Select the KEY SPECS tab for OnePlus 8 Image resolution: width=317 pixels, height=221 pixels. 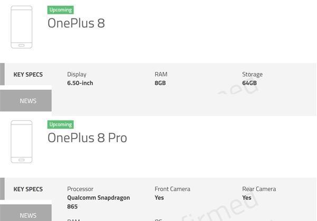[x=28, y=74]
